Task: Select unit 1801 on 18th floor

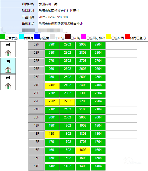Action: click(52, 135)
